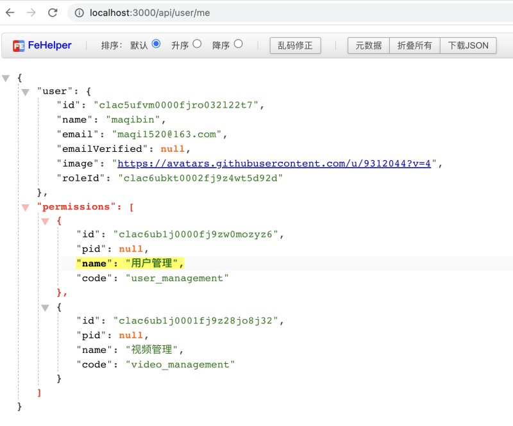This screenshot has width=513, height=426.
Task: Click the "roleId" key label
Action: pyautogui.click(x=81, y=178)
